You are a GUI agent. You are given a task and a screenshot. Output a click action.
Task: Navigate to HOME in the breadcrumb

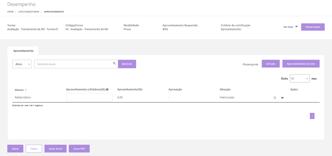(10, 12)
